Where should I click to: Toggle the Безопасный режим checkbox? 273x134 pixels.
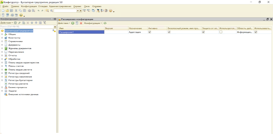click(169, 32)
